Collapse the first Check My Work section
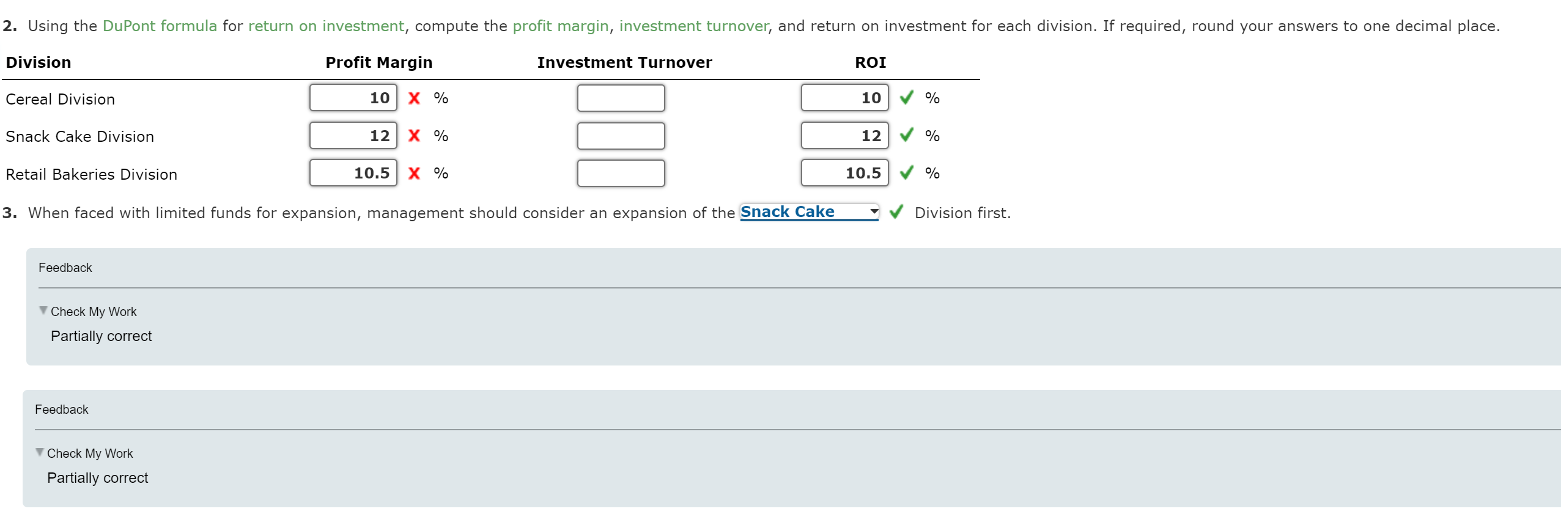 tap(42, 309)
